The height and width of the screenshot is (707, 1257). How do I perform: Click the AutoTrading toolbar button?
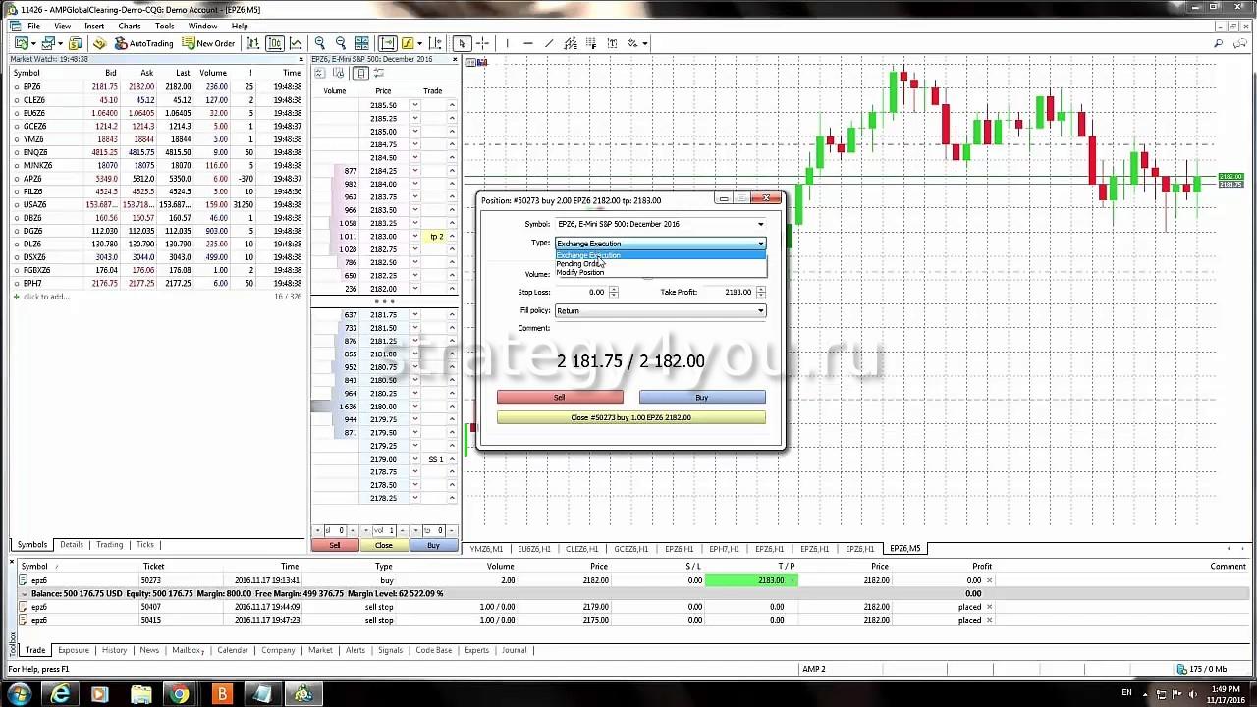click(143, 43)
